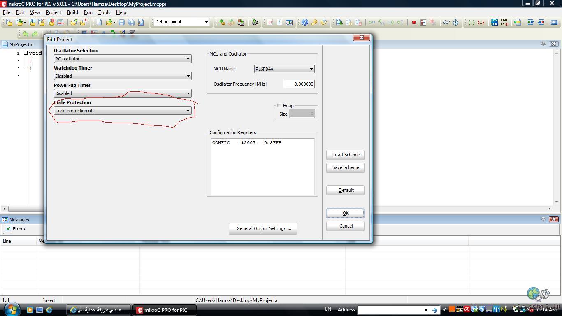Click the New blank file icon

99,22
